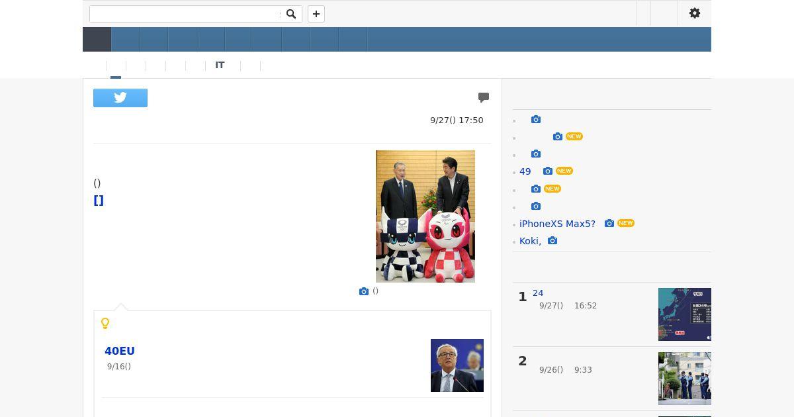This screenshot has width=794, height=417.
Task: Click the ranking number 2 label
Action: point(523,361)
